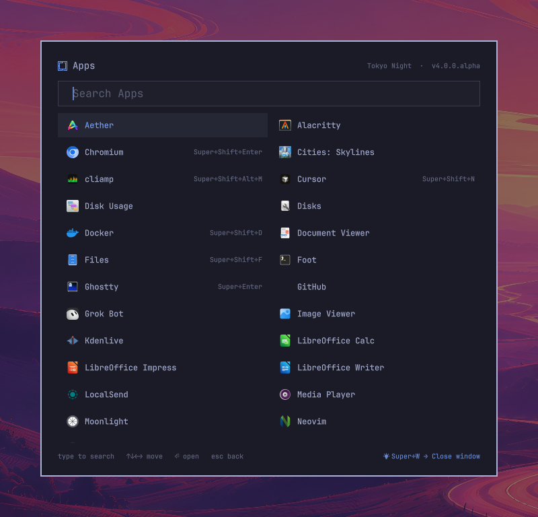Open Disk Usage icon
The image size is (538, 517).
point(73,206)
